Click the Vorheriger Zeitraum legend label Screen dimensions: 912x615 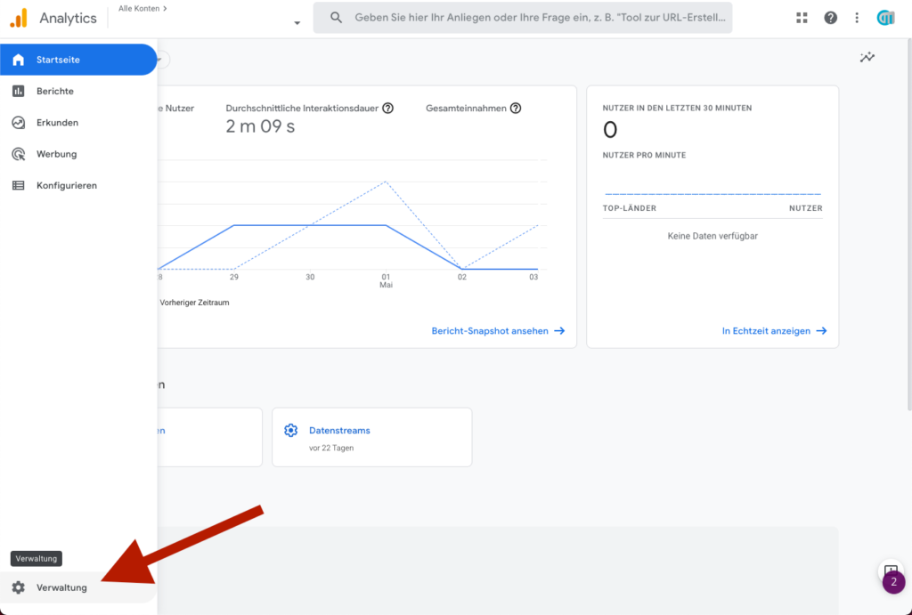click(194, 303)
